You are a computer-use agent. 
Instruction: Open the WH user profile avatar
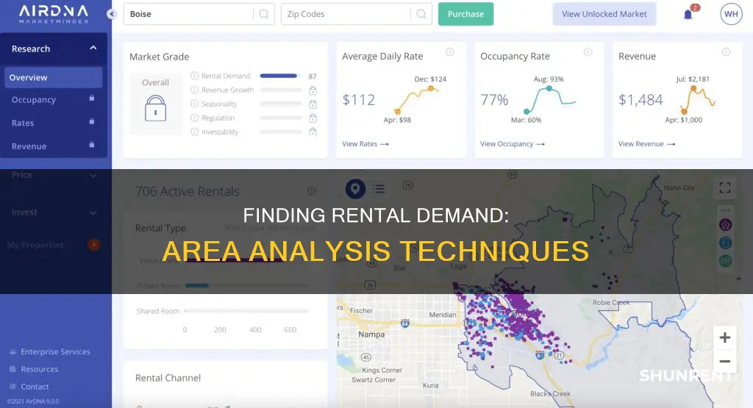point(731,14)
